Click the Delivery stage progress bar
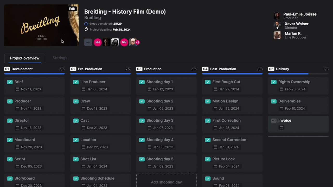 (298, 74)
